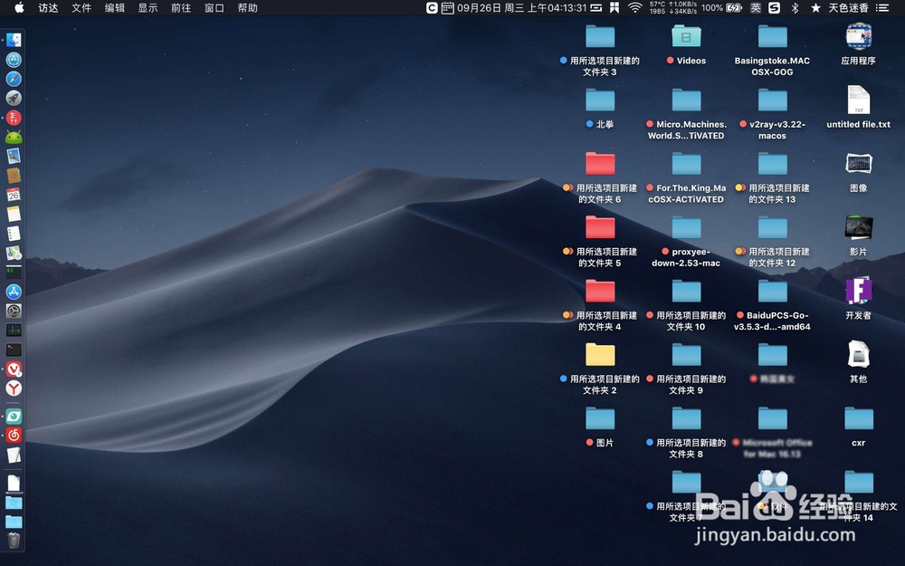Click the Trash icon in the Dock
Screen dimensions: 905x566
(13, 541)
